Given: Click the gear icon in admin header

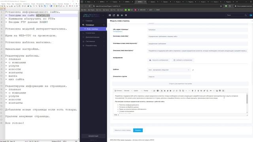Looking at the screenshot, I should pos(122,15).
